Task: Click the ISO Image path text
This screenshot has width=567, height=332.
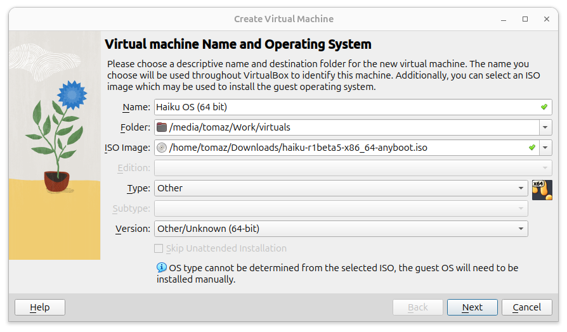Action: pyautogui.click(x=298, y=148)
